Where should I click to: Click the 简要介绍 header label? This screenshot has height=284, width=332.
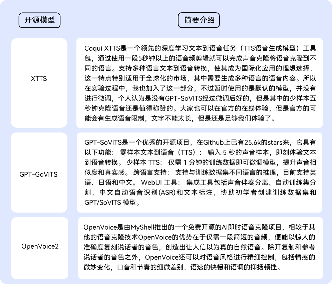pos(199,20)
